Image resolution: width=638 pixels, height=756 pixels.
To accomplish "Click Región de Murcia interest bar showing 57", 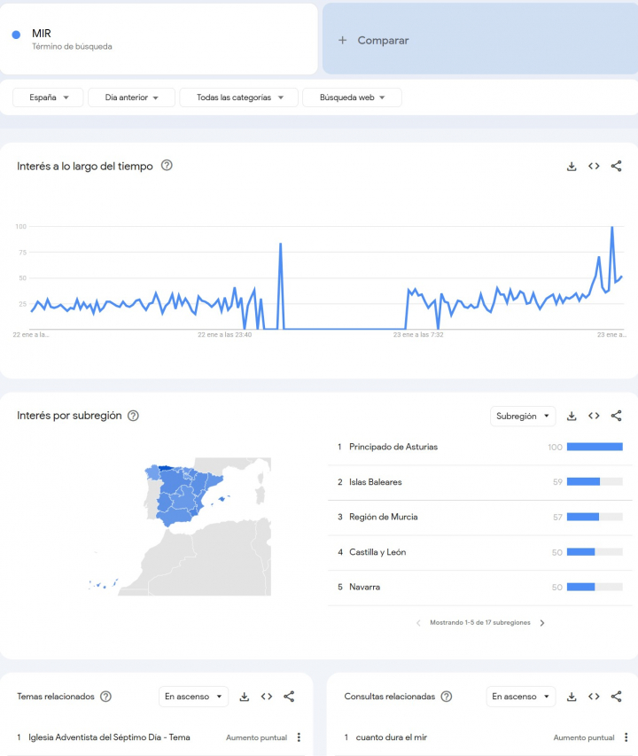I will pyautogui.click(x=595, y=517).
